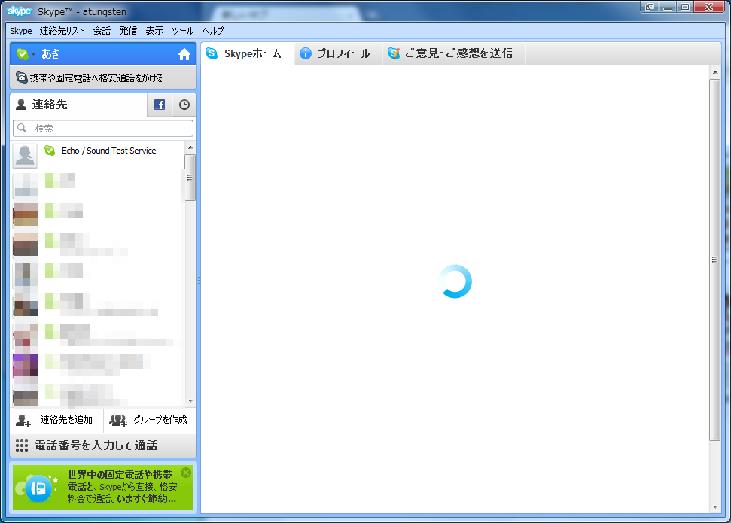731x523 pixels.
Task: Click the phone icon for cheap calls
Action: tap(21, 78)
